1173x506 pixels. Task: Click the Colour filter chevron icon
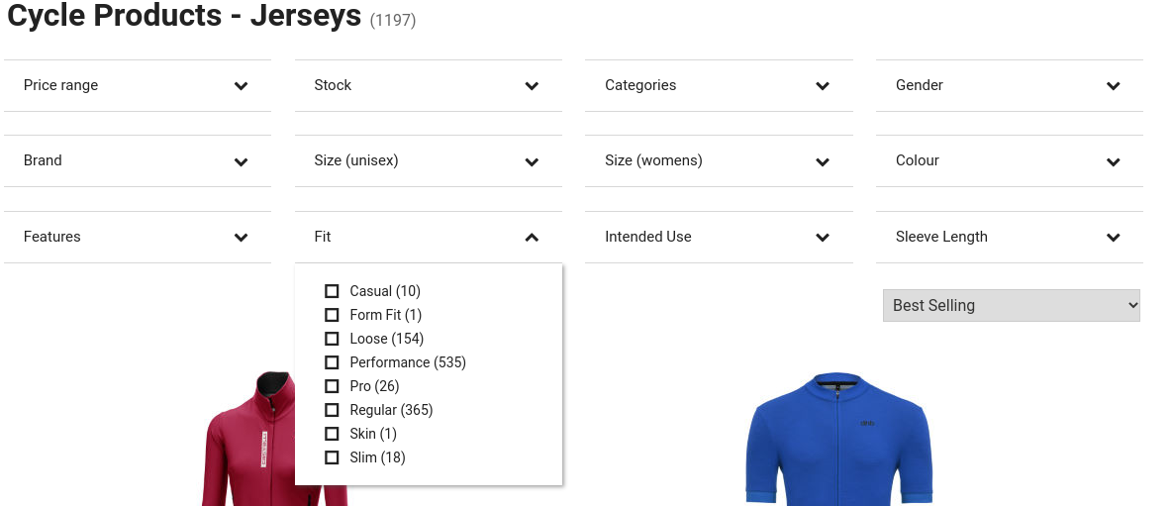coord(1114,161)
